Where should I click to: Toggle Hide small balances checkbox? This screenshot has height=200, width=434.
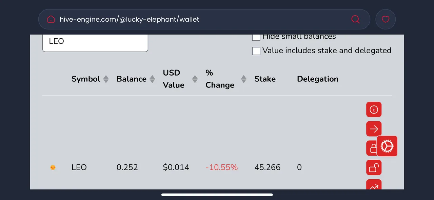point(256,37)
